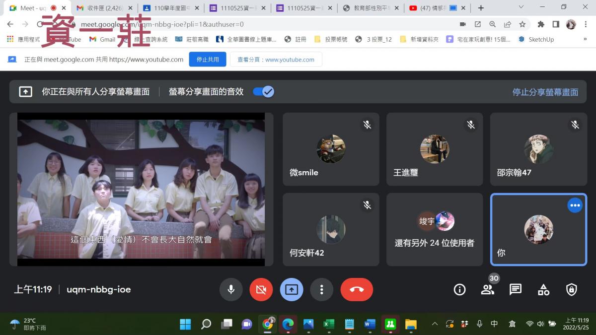
Task: Click 查看分頁：www.youtube.com button
Action: [x=276, y=60]
